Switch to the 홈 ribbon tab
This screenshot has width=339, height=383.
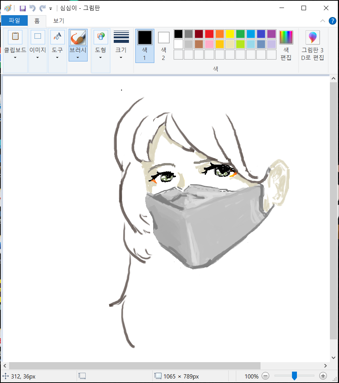pyautogui.click(x=37, y=21)
